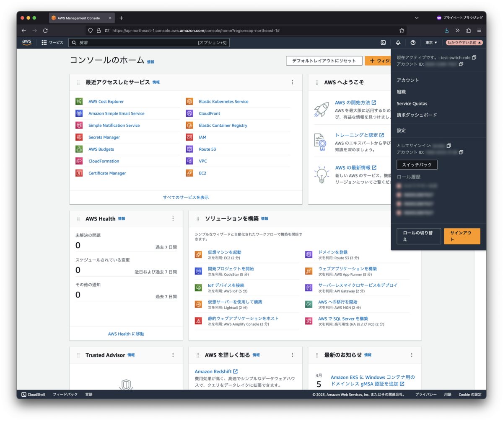Click the Certificate Manager icon
This screenshot has height=421, width=503.
(79, 173)
